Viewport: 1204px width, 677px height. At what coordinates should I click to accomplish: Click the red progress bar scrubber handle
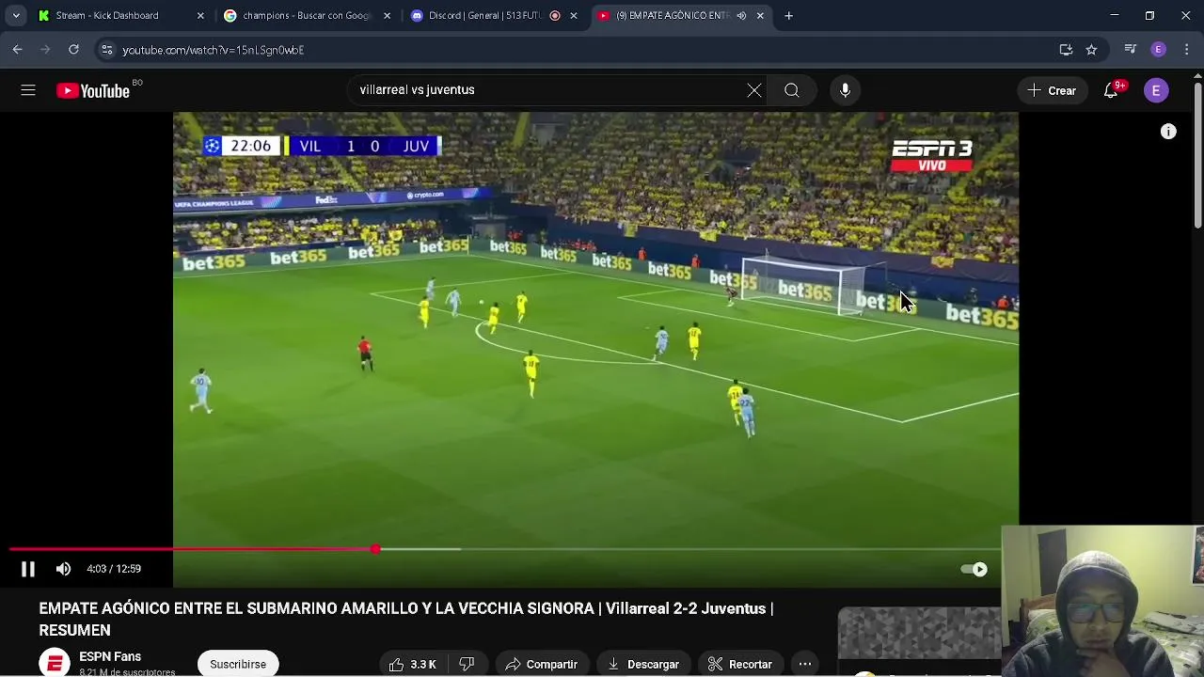375,549
